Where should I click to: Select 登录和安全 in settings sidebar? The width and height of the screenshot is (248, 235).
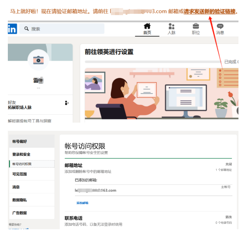tap(32, 154)
